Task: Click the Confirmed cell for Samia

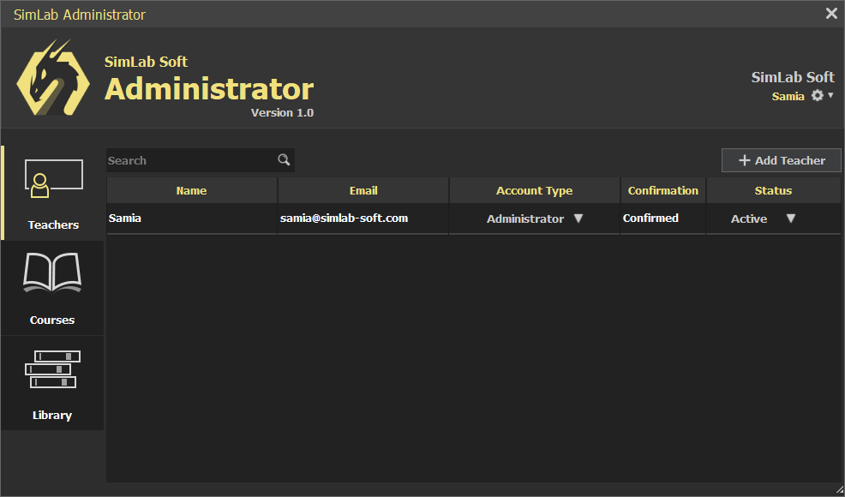Action: (x=662, y=219)
